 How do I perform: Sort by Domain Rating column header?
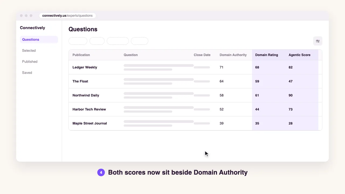(x=267, y=55)
